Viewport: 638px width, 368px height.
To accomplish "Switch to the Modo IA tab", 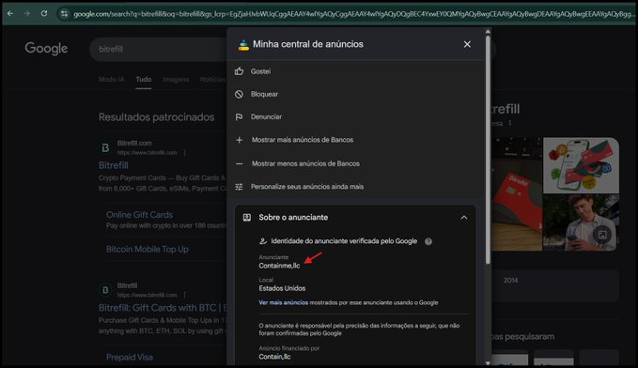I will (x=112, y=79).
